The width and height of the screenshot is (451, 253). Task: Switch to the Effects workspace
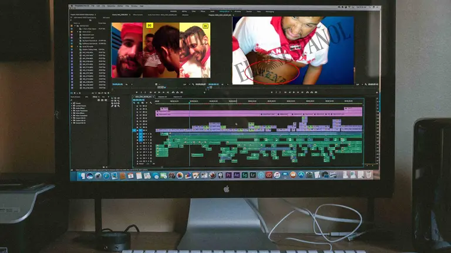(x=203, y=11)
